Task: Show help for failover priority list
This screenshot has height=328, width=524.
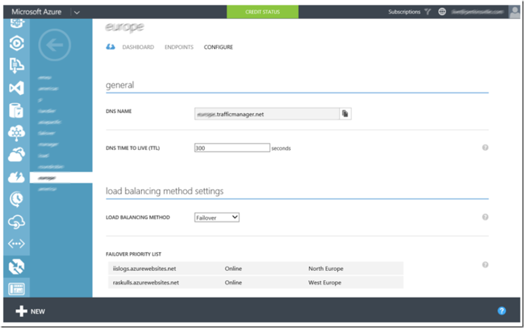Action: pos(485,265)
